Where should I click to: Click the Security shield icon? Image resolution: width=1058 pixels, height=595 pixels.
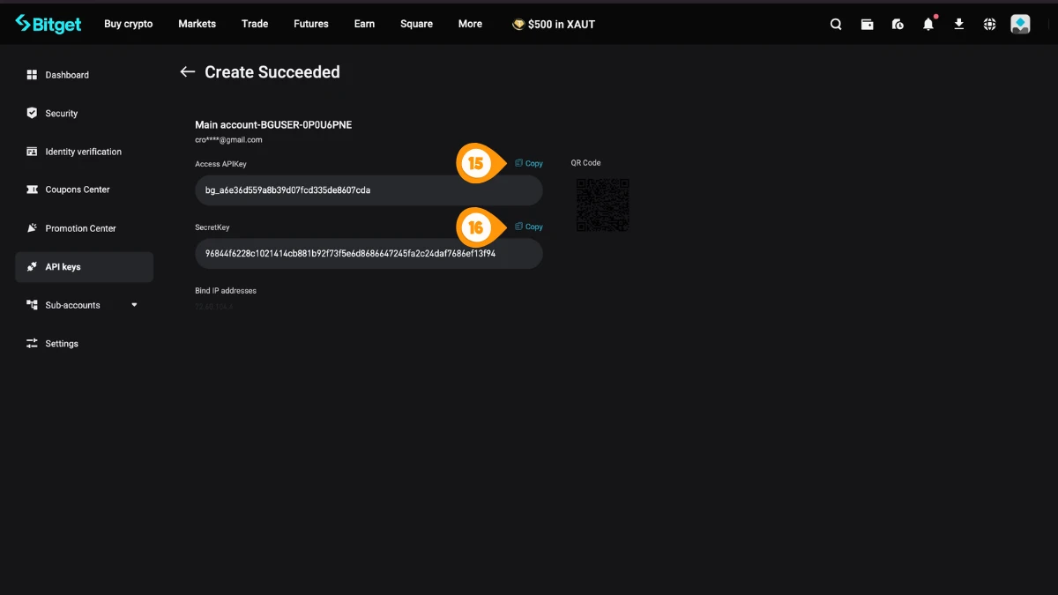point(32,113)
